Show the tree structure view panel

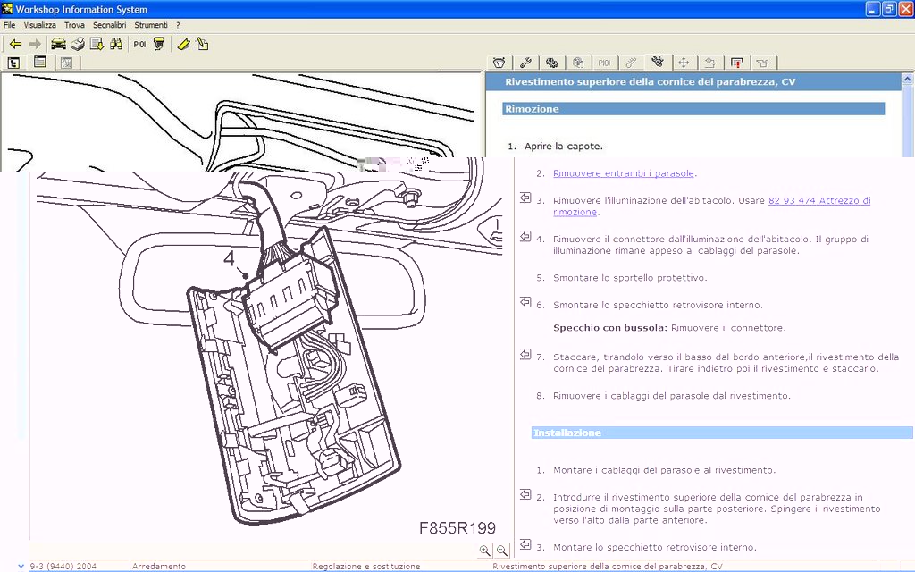click(x=14, y=63)
